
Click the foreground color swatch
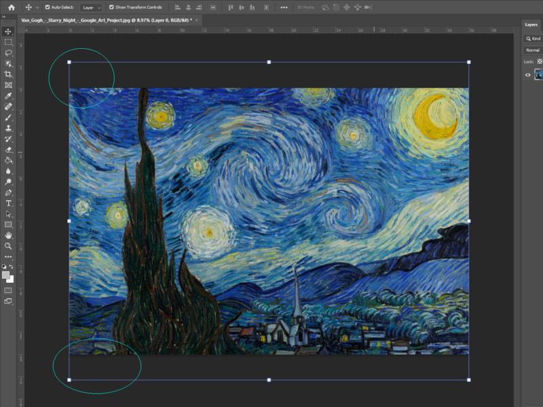[x=6, y=275]
